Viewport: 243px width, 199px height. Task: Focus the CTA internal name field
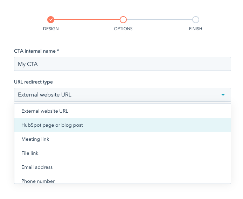point(122,64)
